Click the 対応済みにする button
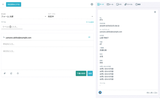The width and height of the screenshot is (160, 100). [x=13, y=4]
